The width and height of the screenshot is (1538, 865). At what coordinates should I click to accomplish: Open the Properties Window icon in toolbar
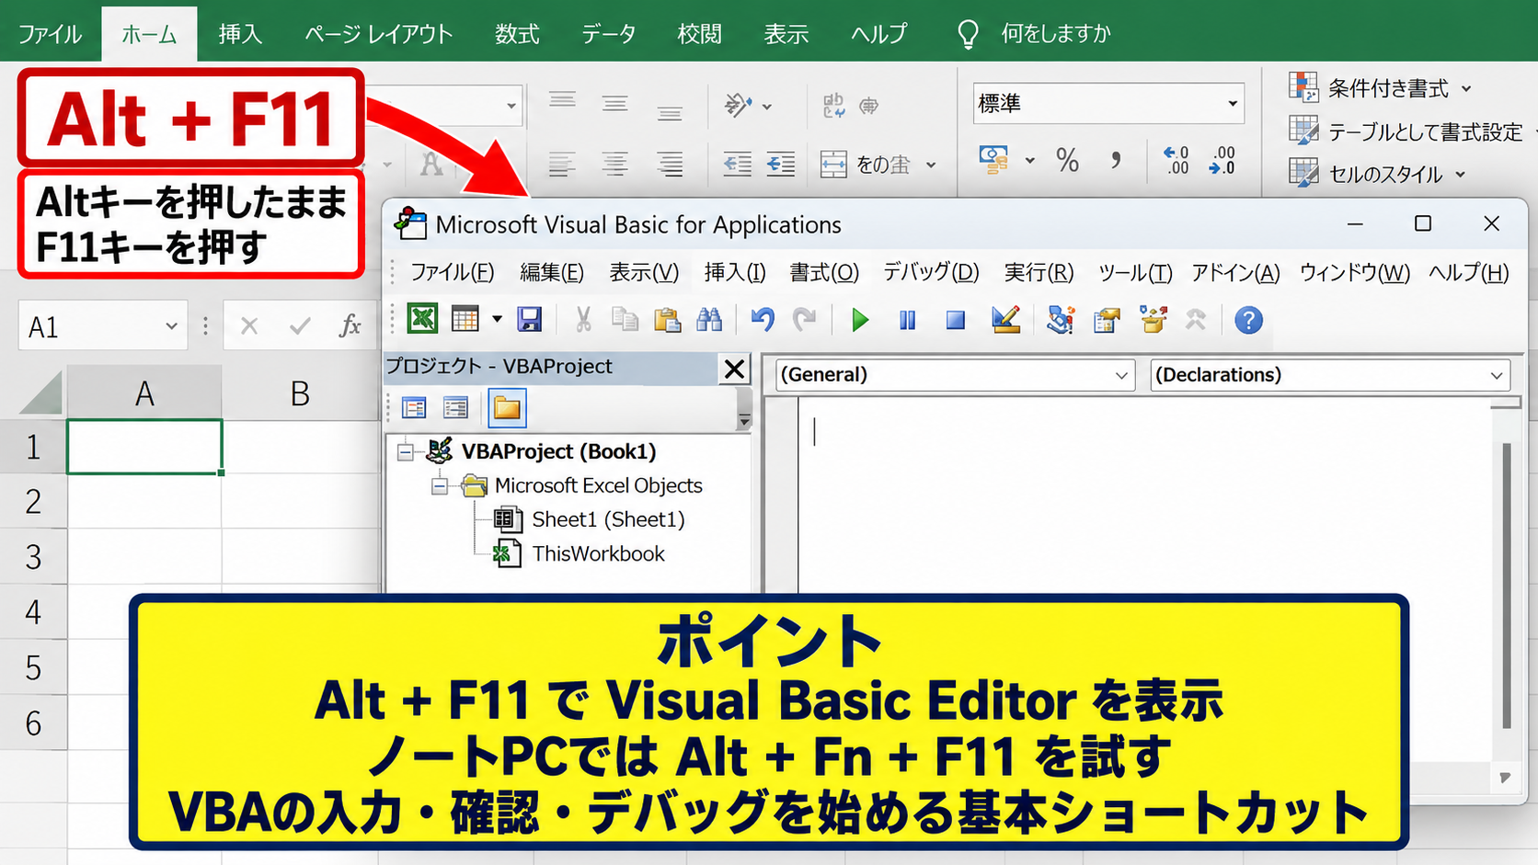pos(1107,320)
